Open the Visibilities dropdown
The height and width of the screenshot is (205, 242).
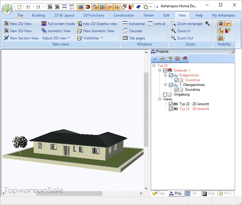(90, 38)
